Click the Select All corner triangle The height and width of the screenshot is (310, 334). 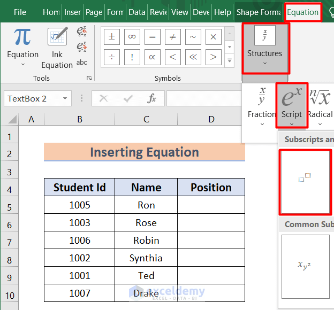tap(12, 119)
